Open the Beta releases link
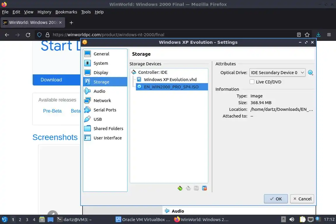This screenshot has height=224, width=336. 76,111
